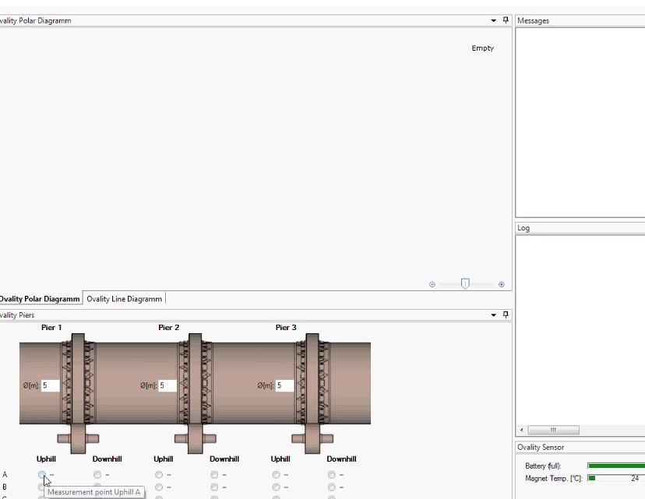Click the Log scrollbar left arrow
Image resolution: width=645 pixels, height=499 pixels.
pyautogui.click(x=522, y=430)
